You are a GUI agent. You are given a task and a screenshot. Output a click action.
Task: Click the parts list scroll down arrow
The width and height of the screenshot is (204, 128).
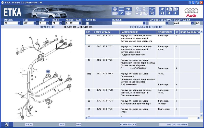(x=201, y=115)
